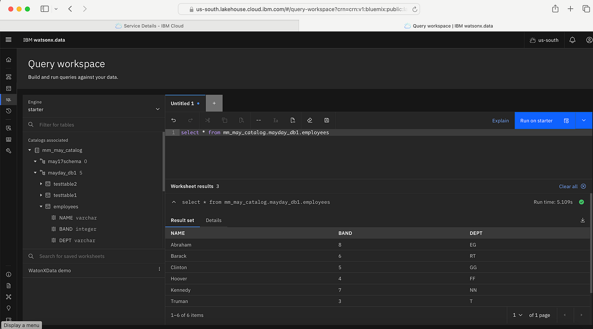The image size is (593, 329).
Task: Click the wrench configuration icon in sidebar
Action: (8, 151)
